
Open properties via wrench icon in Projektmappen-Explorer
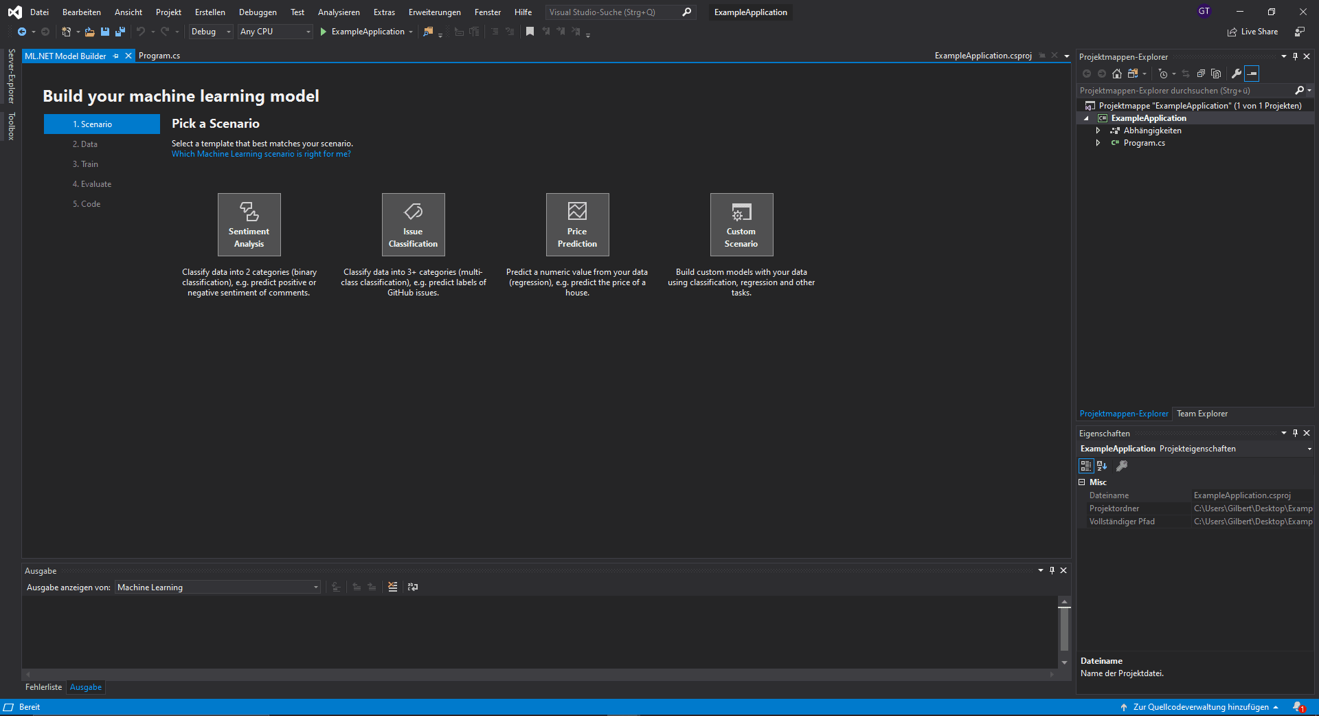tap(1236, 74)
